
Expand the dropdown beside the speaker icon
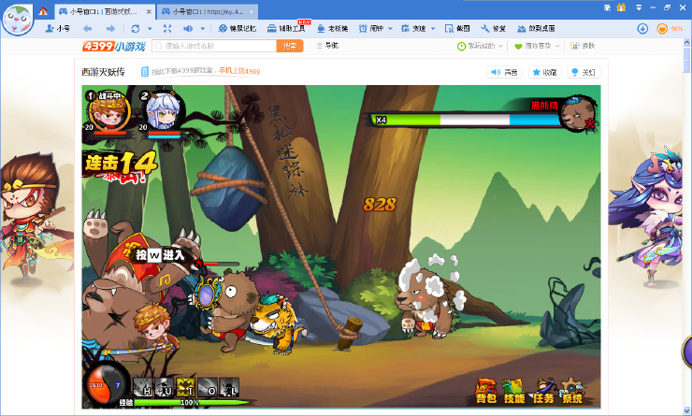203,29
